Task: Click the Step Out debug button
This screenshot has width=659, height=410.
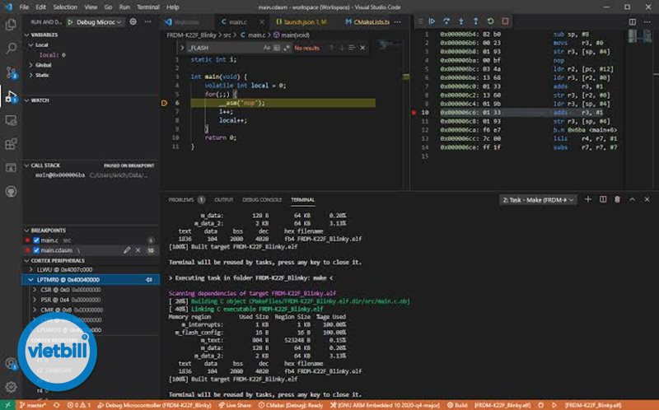Action: click(475, 21)
